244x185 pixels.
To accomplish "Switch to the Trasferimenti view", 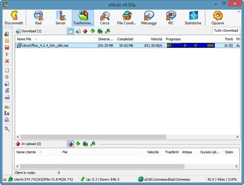I will 83,18.
